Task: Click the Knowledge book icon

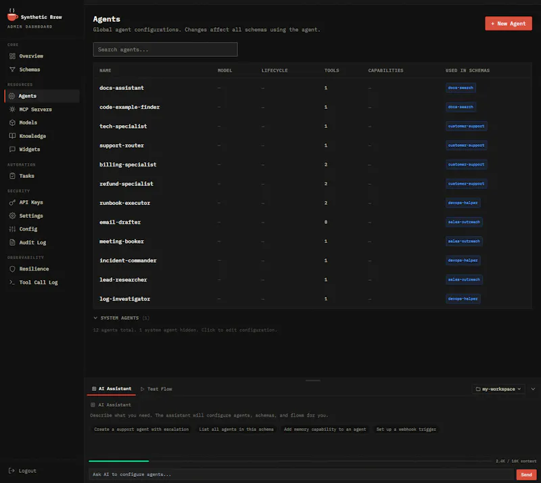Action: click(x=12, y=136)
